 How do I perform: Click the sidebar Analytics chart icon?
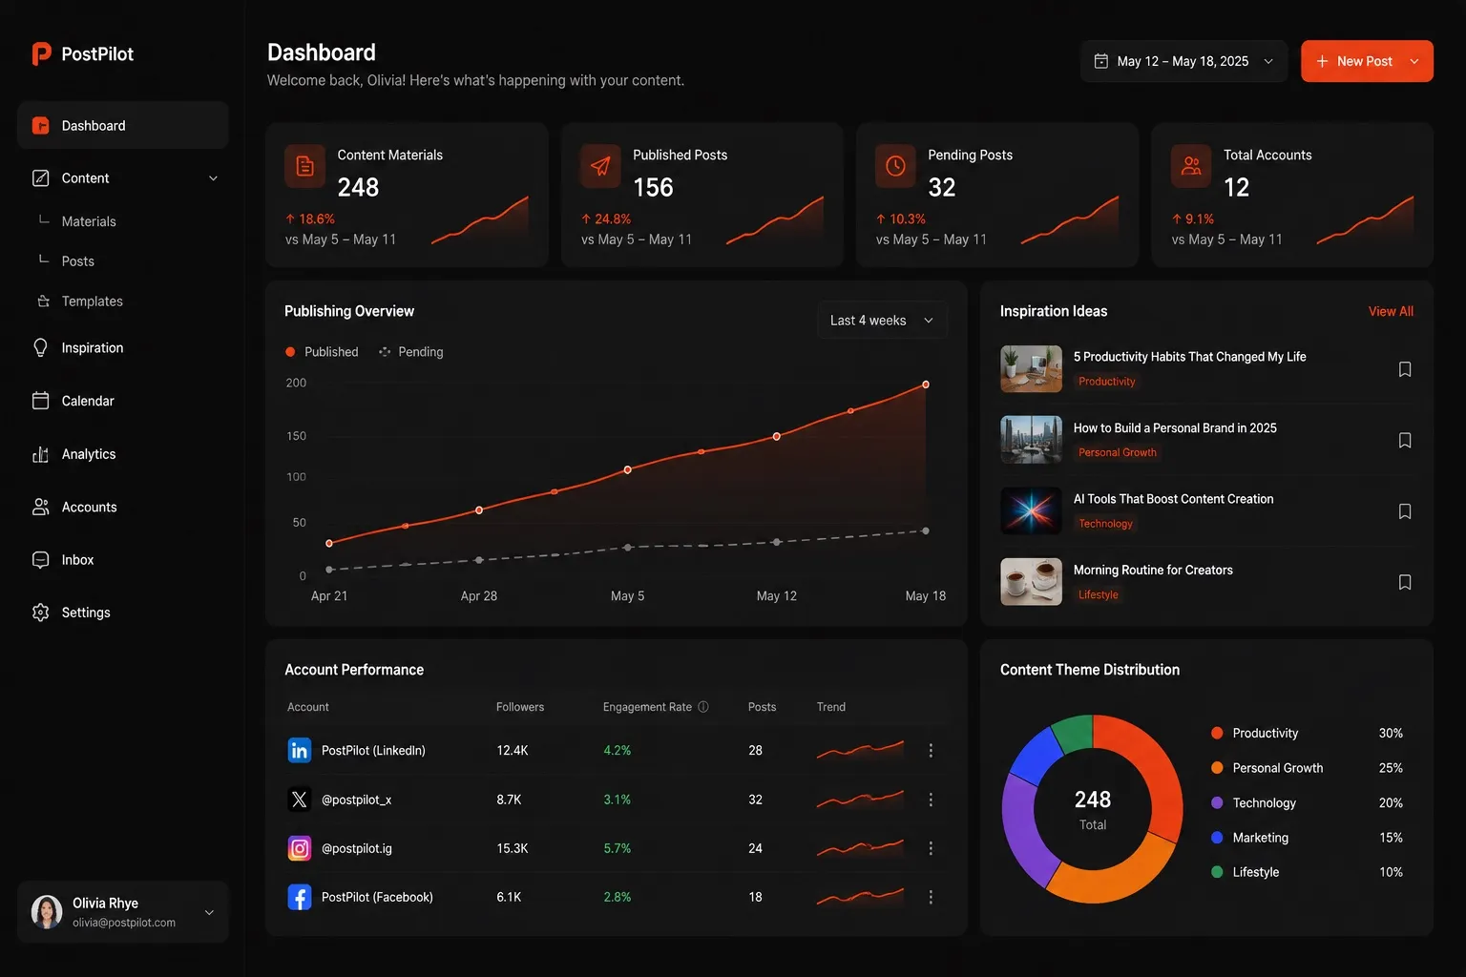pyautogui.click(x=40, y=454)
